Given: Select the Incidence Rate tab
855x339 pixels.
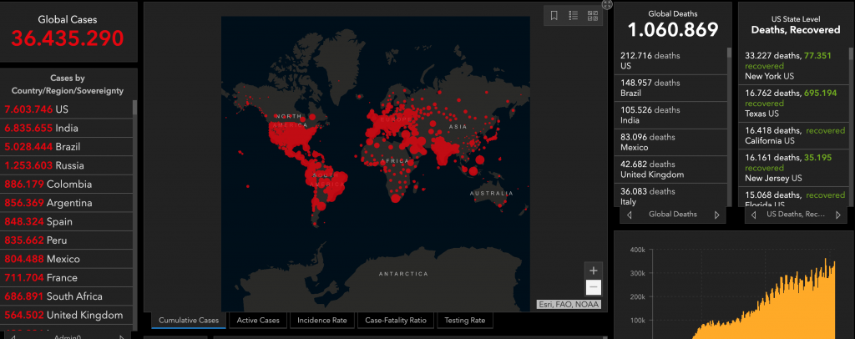Looking at the screenshot, I should tap(322, 320).
